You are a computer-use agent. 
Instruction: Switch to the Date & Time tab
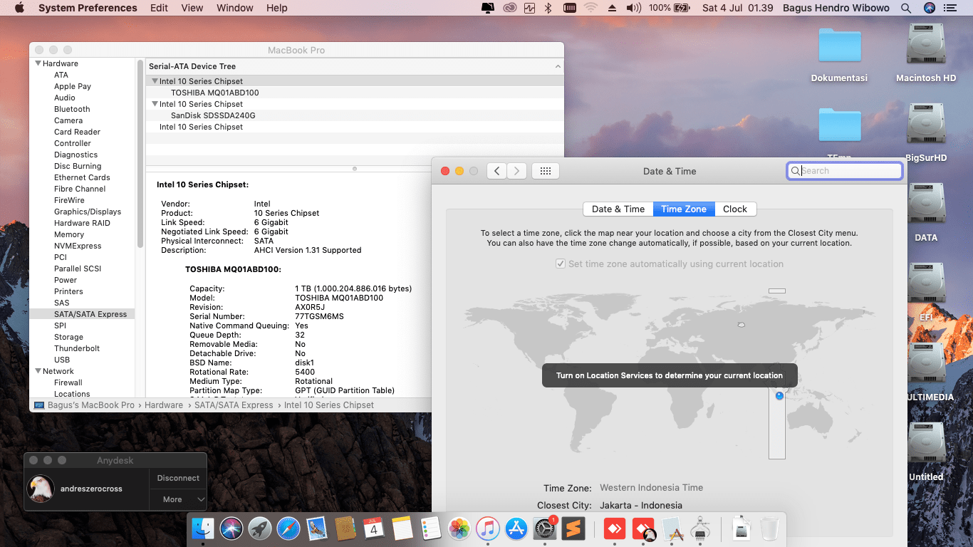point(618,209)
